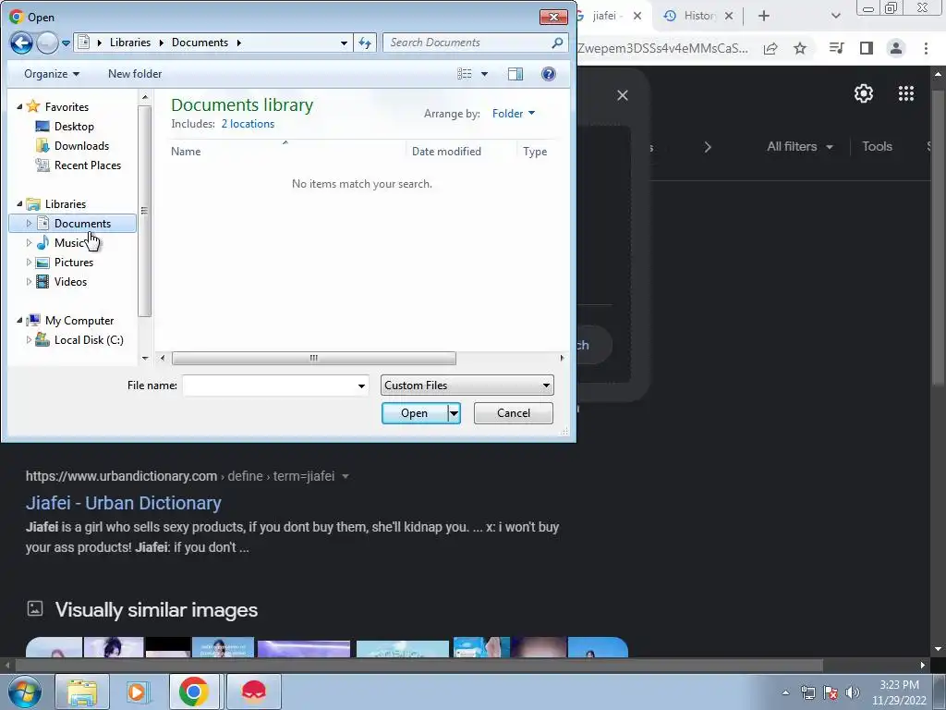Click the Back arrow in Open dialog

[x=21, y=43]
